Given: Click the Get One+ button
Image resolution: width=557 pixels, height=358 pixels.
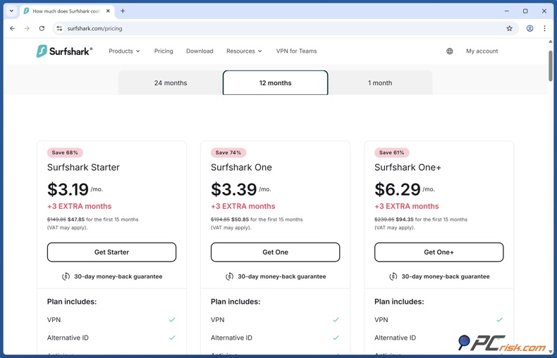Looking at the screenshot, I should [x=439, y=252].
